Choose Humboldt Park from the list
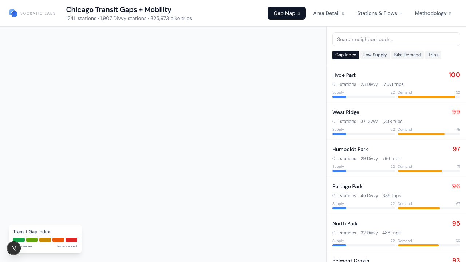Image resolution: width=466 pixels, height=262 pixels. point(396,158)
